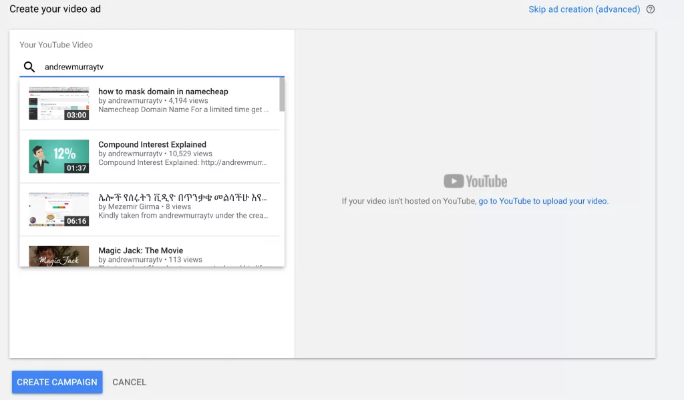Click the search magnifier icon

tap(29, 67)
